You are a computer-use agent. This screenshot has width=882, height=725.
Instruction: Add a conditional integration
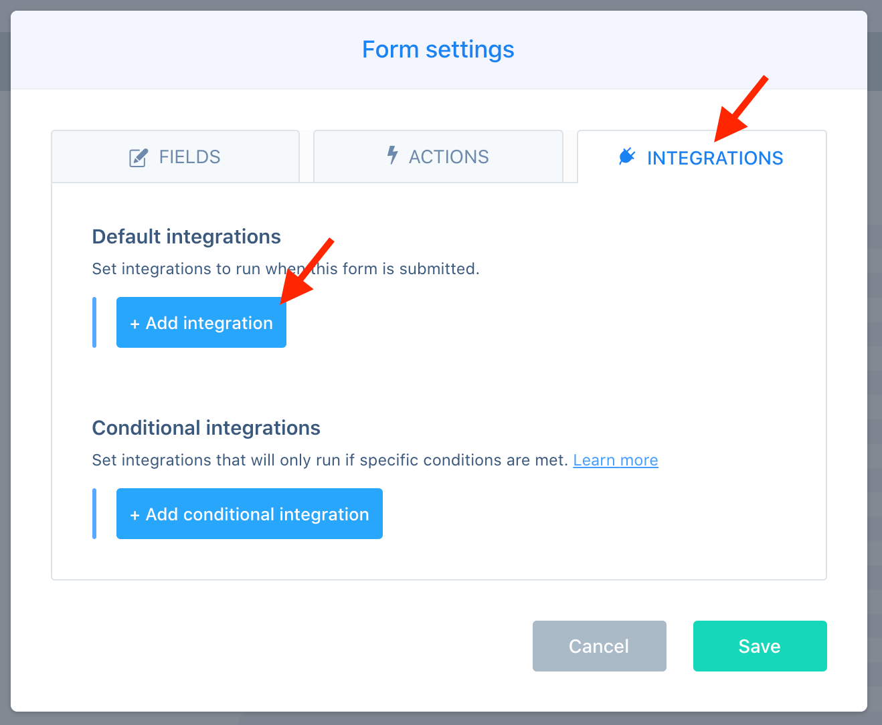(x=250, y=514)
